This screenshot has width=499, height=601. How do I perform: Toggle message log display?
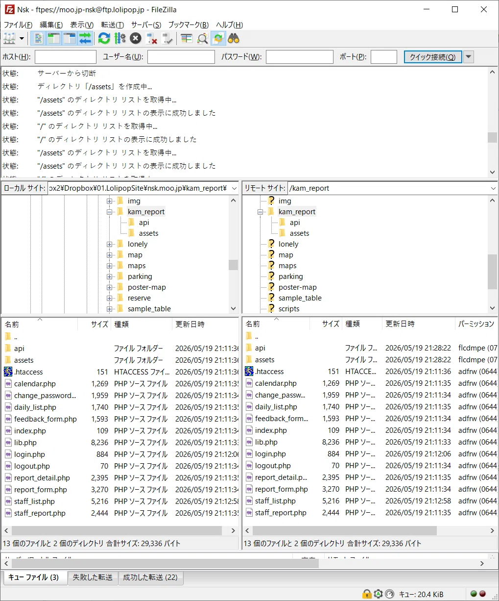pos(38,39)
